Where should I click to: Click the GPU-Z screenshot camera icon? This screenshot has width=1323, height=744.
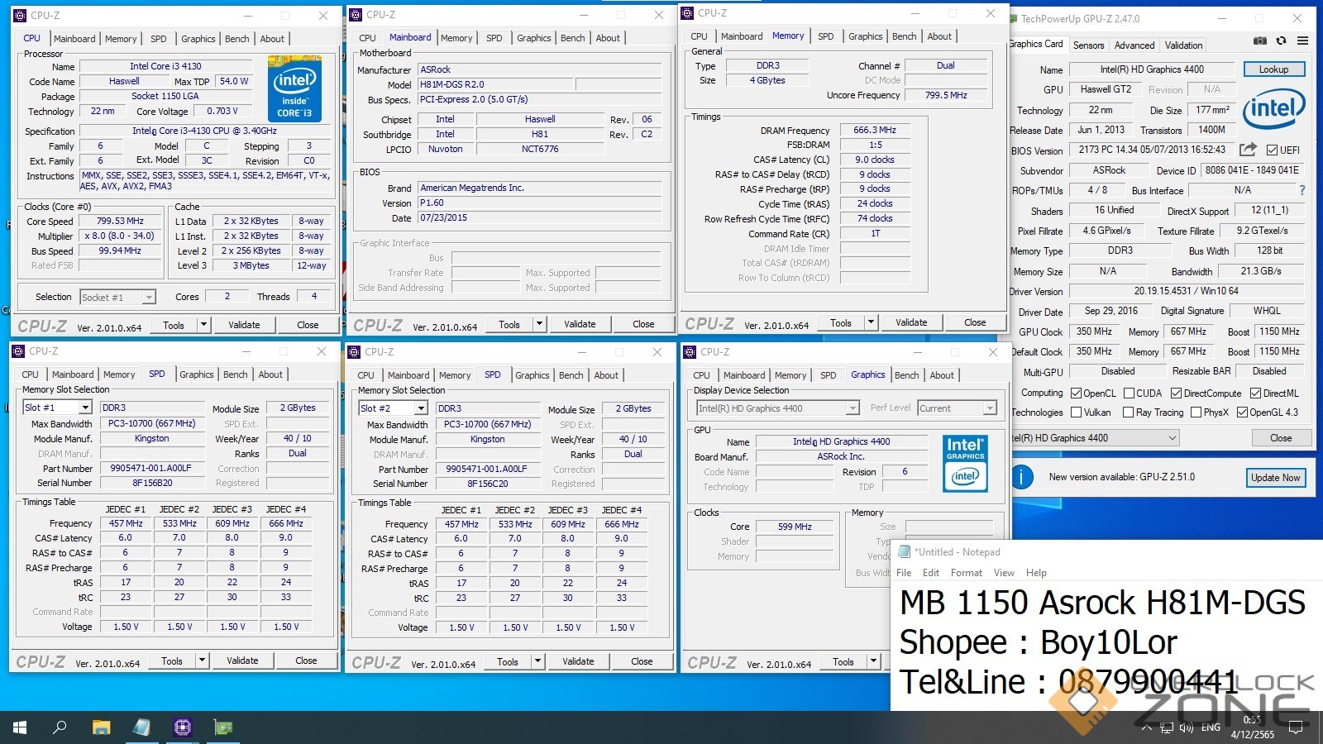coord(1259,41)
